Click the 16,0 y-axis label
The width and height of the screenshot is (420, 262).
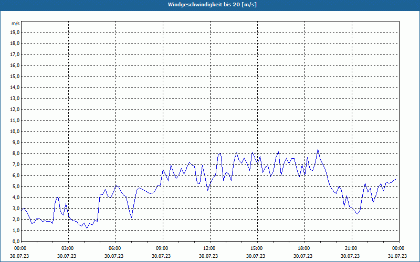15,65
